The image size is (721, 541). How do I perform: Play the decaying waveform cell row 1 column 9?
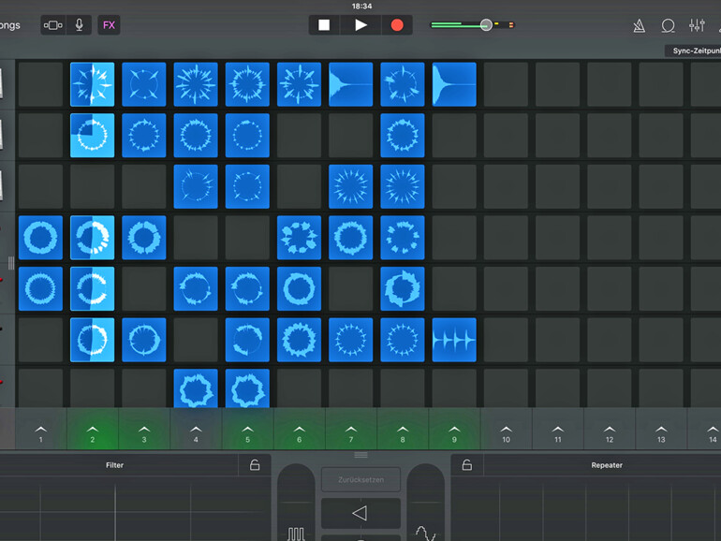point(454,84)
